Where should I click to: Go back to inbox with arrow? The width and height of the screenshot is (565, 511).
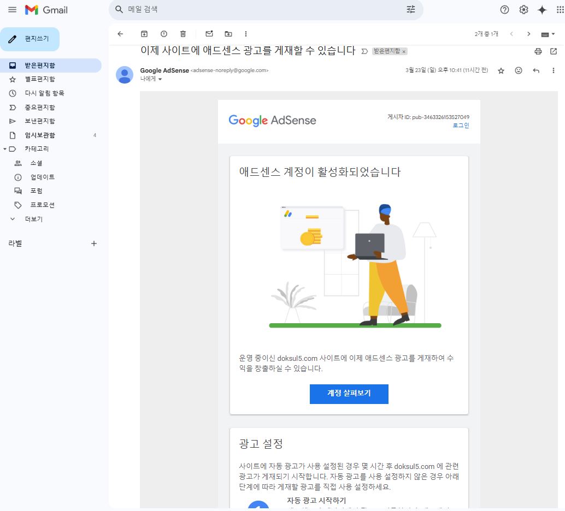pos(120,34)
